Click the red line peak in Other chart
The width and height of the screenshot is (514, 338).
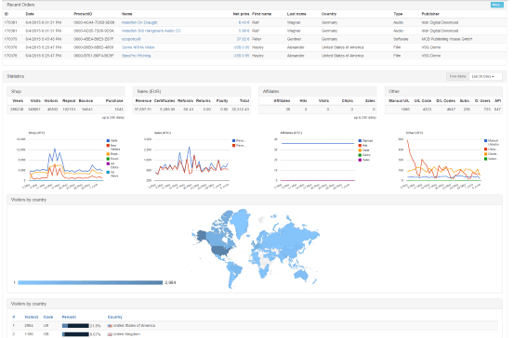pos(408,141)
